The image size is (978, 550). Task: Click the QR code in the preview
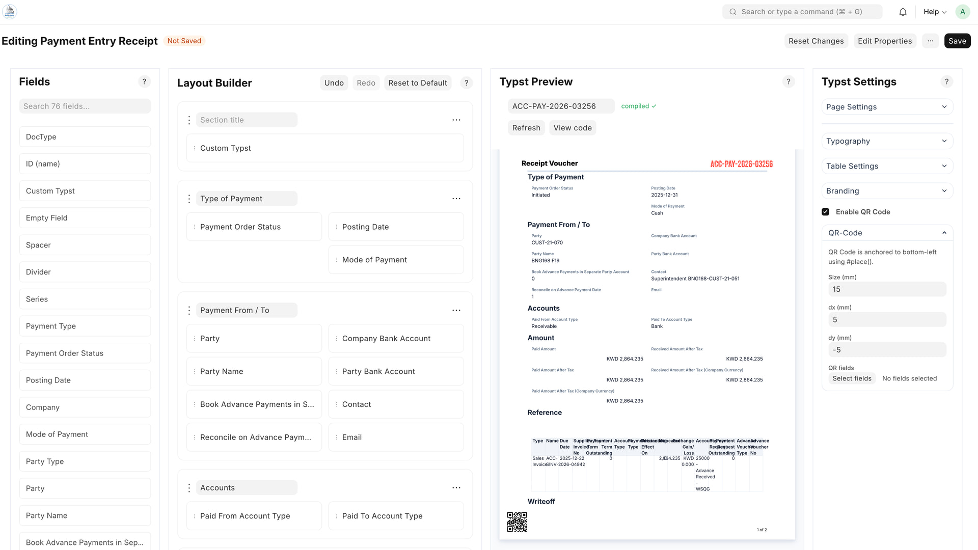pyautogui.click(x=517, y=522)
